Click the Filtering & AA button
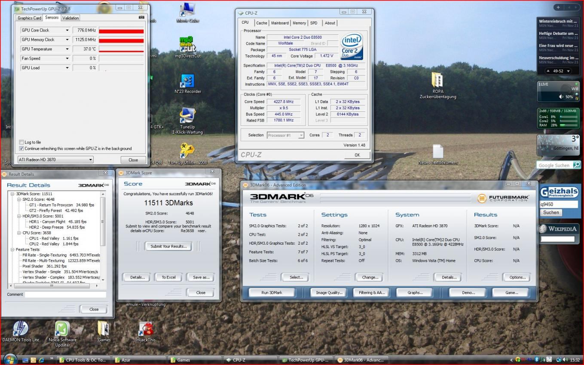 [371, 292]
